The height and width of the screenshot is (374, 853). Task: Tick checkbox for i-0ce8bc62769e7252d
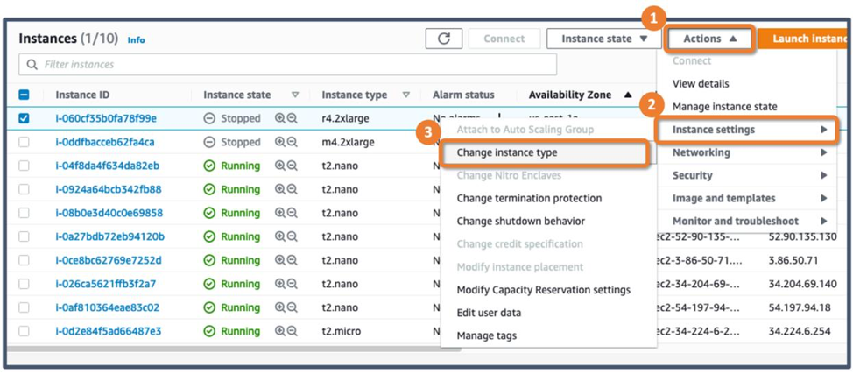click(24, 260)
